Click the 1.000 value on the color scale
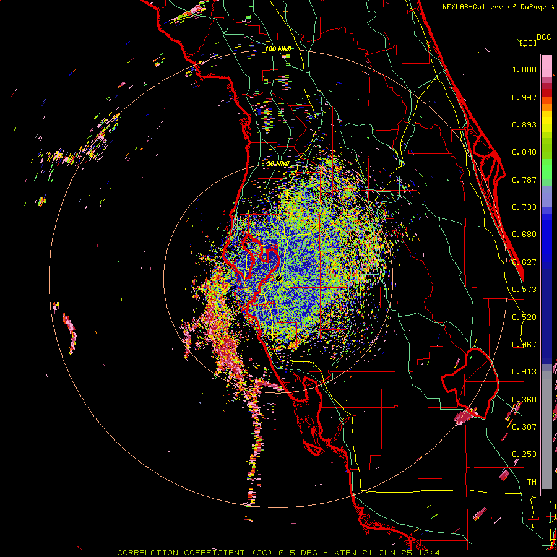557x557 pixels. tap(524, 69)
